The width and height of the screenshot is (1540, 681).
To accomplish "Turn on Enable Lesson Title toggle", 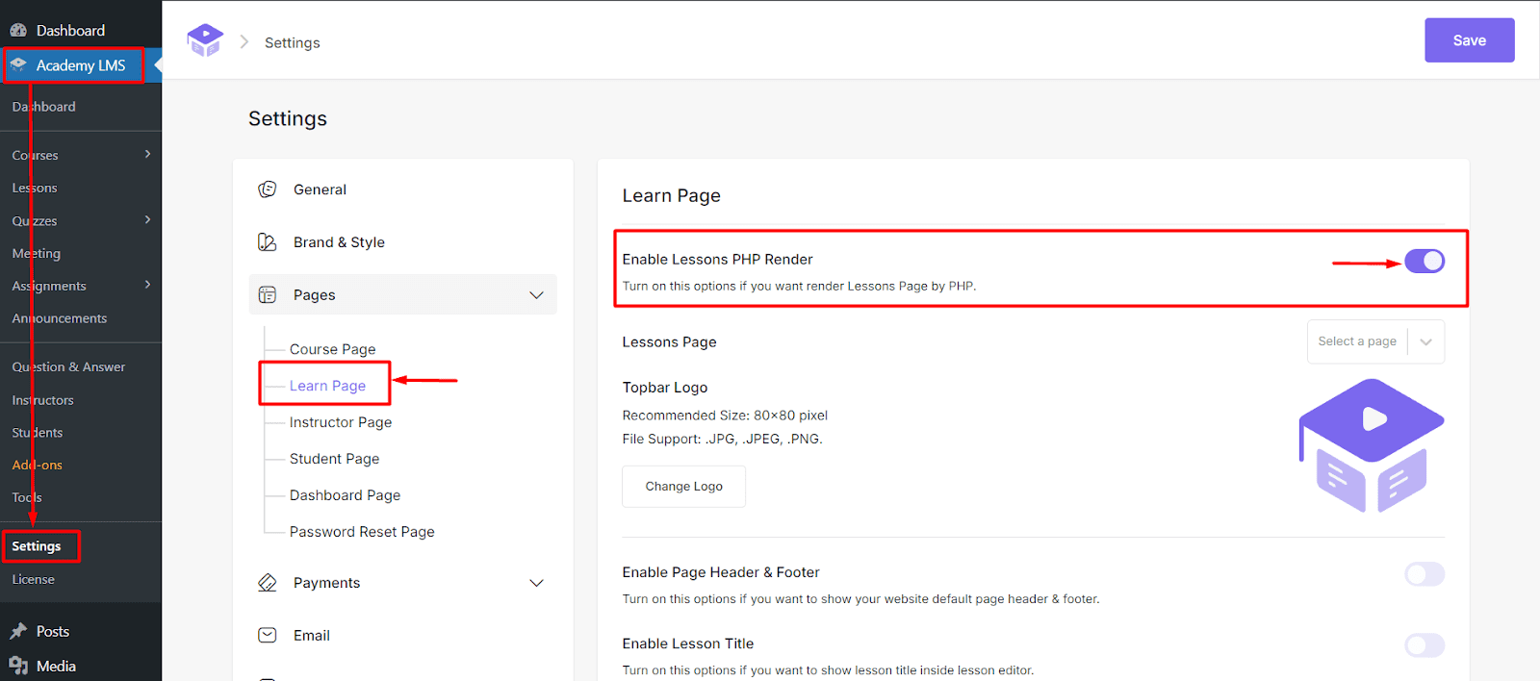I will point(1424,645).
